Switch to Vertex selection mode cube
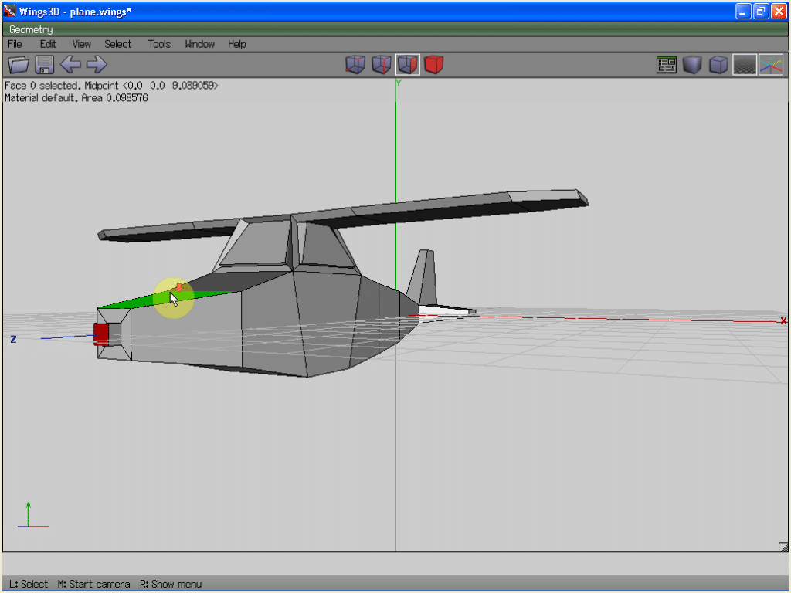The width and height of the screenshot is (791, 593). (x=355, y=65)
